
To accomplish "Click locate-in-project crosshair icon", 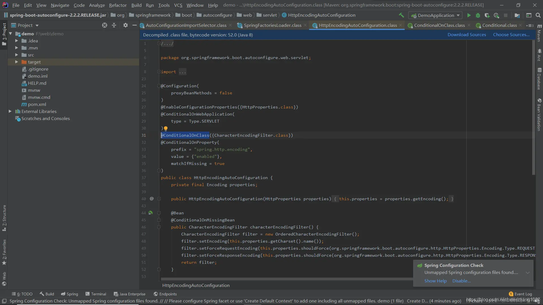I will [105, 25].
